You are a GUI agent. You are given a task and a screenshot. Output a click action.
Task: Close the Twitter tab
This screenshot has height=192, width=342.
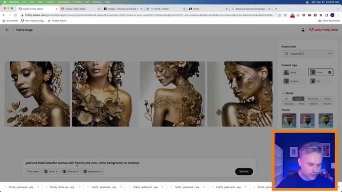point(184,9)
